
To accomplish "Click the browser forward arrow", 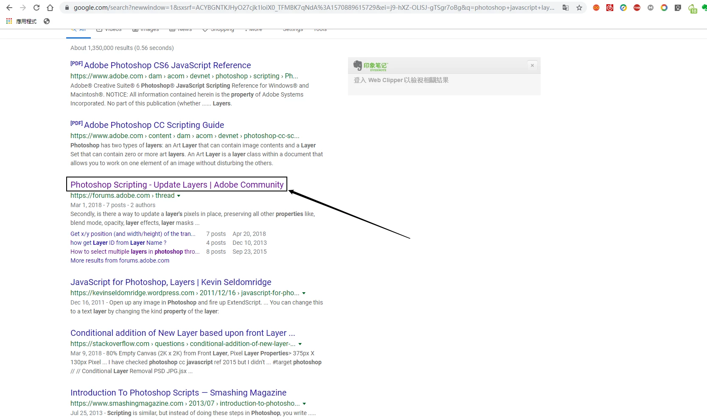I will click(x=23, y=8).
